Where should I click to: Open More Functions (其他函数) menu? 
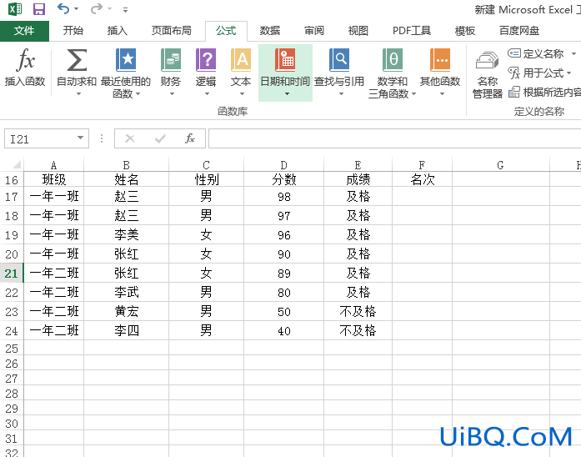pyautogui.click(x=440, y=72)
